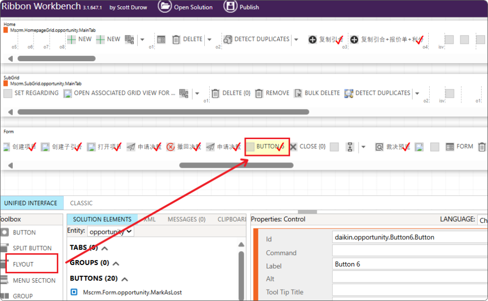Click the Publish save icon
The width and height of the screenshot is (488, 301).
[230, 6]
